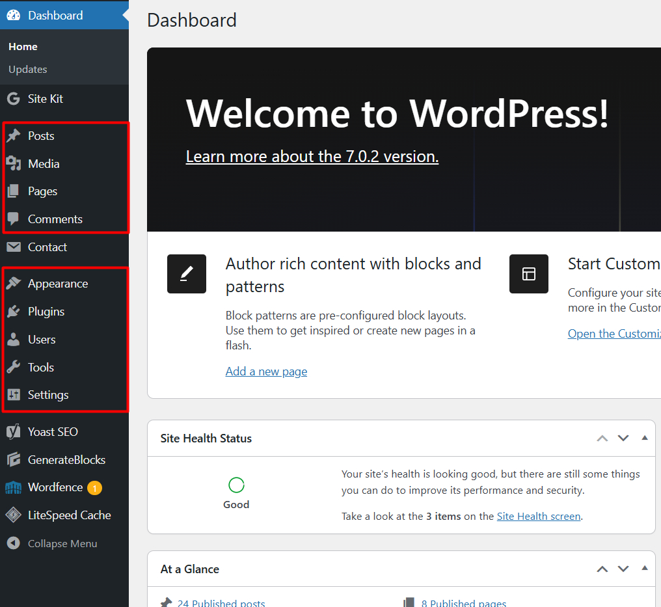Go to the Media menu

click(x=64, y=163)
